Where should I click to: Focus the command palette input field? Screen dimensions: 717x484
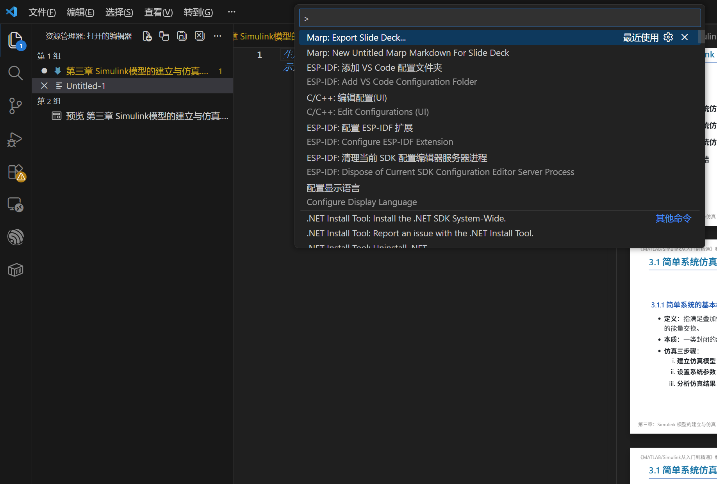[x=500, y=18]
